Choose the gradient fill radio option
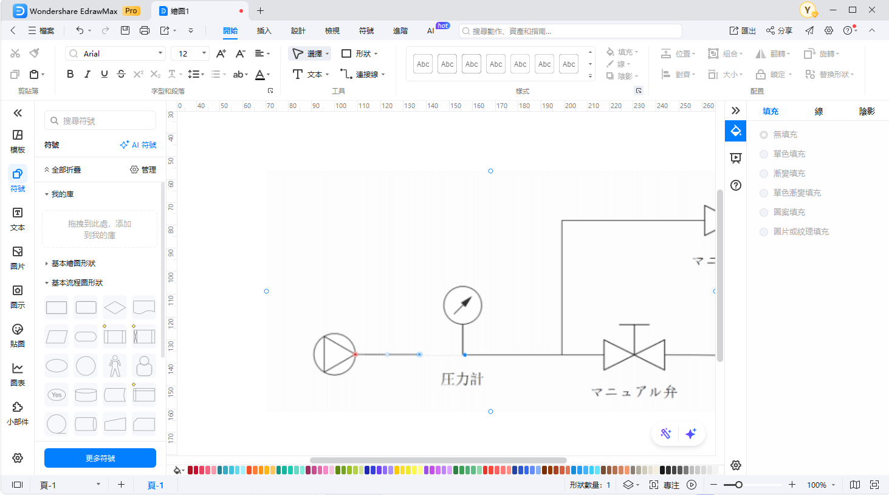 click(764, 174)
